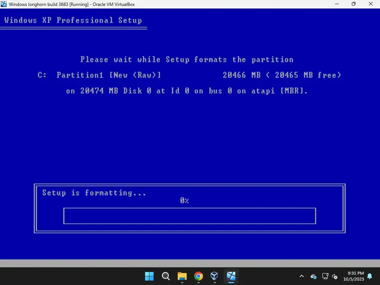Click the 0% progress value
Viewport: 380px width, 285px height.
(184, 200)
